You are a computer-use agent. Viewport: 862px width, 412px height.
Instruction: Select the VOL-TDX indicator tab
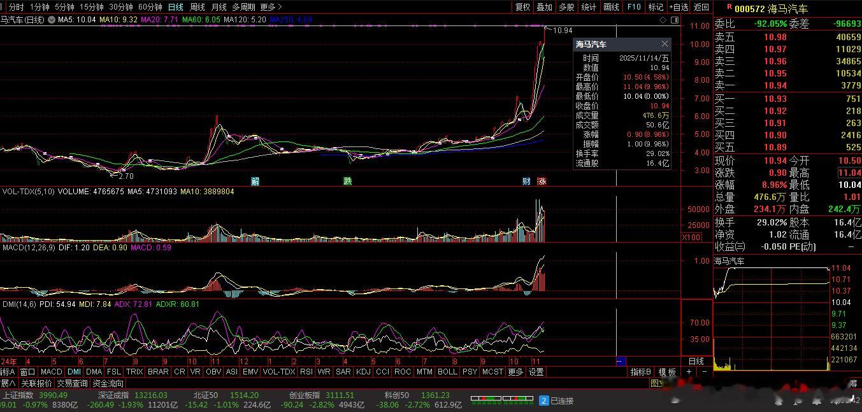tap(279, 372)
